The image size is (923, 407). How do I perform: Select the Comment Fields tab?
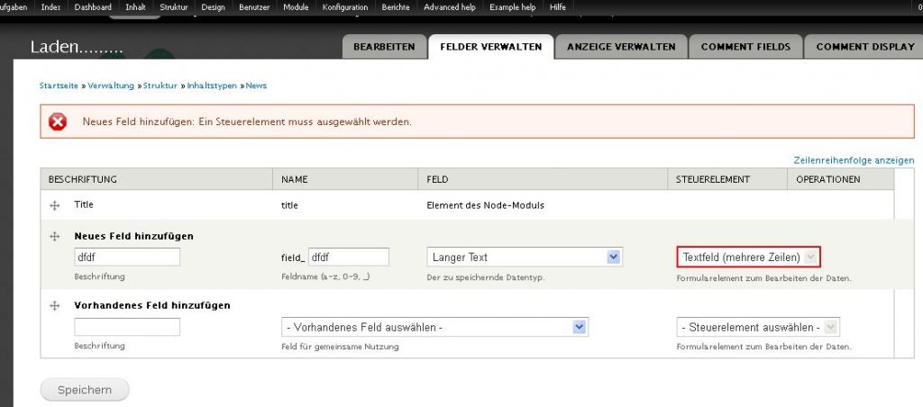(745, 47)
